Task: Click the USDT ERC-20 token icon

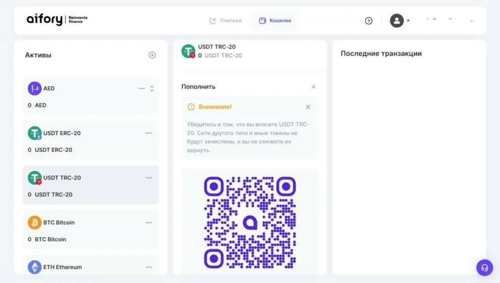Action: tap(34, 133)
